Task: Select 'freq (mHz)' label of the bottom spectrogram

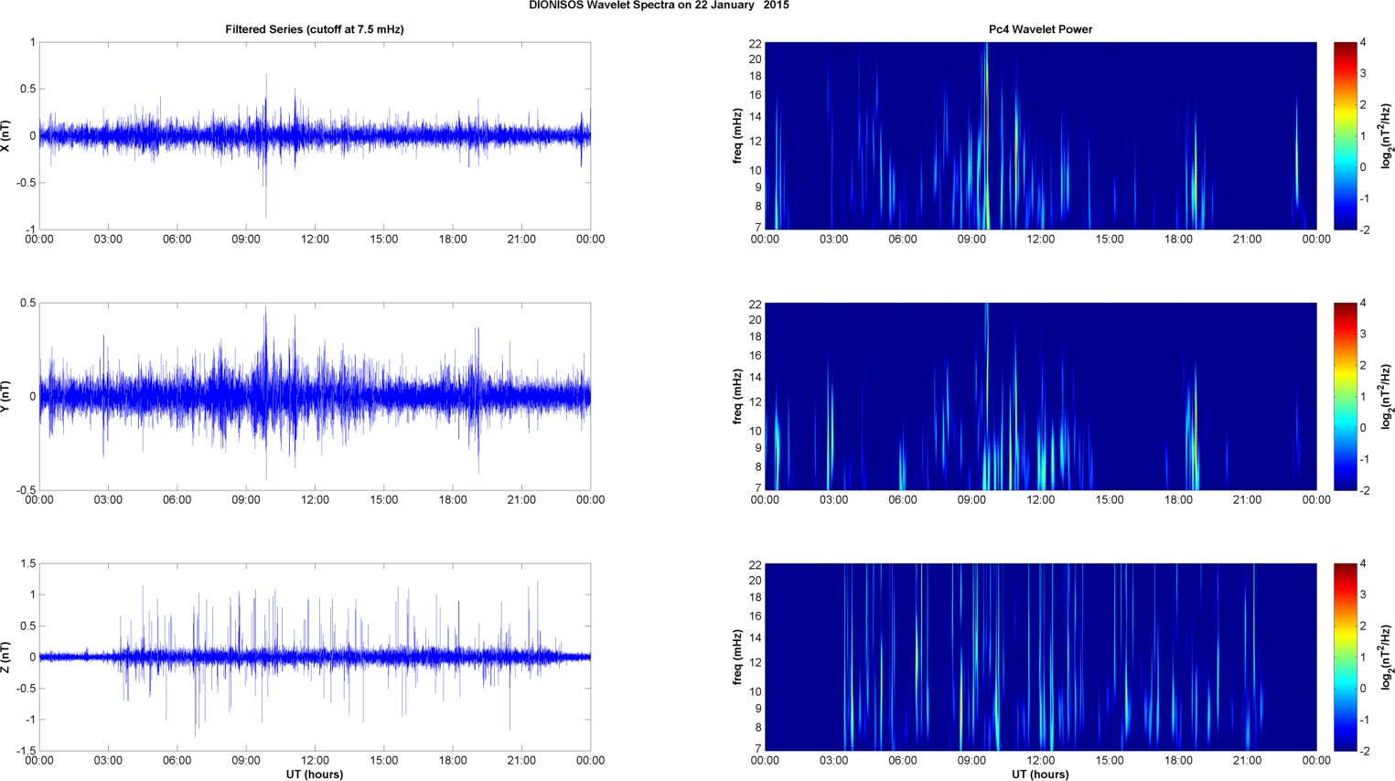Action: (x=737, y=657)
